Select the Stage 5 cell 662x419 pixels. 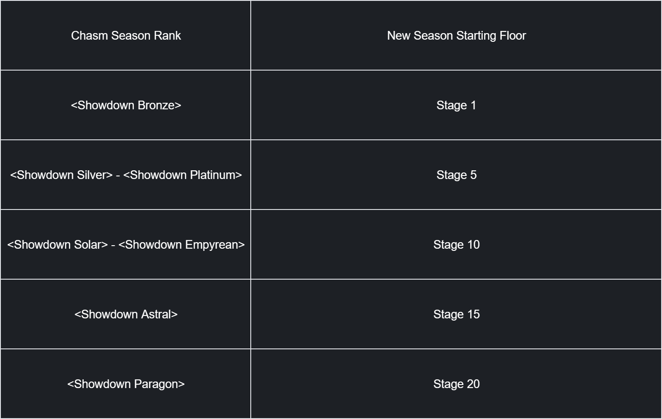pyautogui.click(x=456, y=175)
